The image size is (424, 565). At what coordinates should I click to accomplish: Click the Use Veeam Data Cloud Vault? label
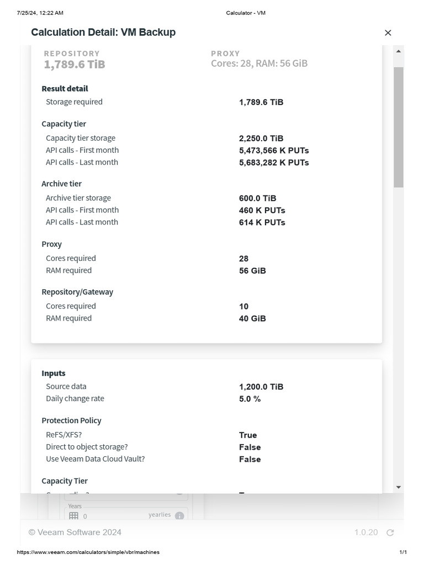pos(96,459)
